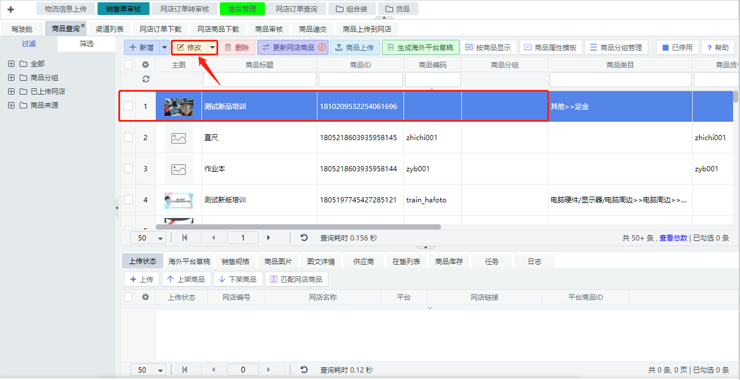Open the dropdown arrow beside 修改
Screen dimensions: 740x380
pos(212,47)
